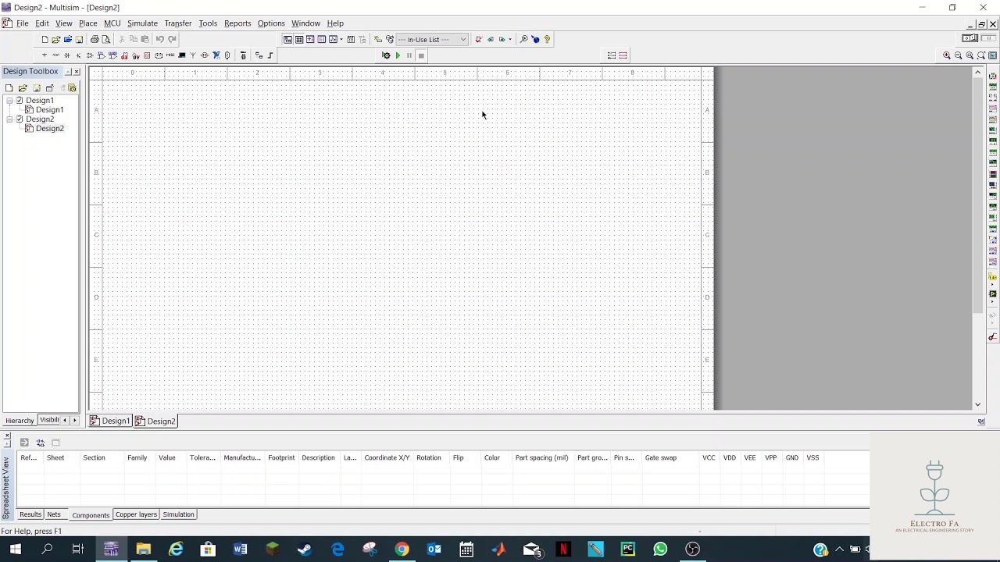This screenshot has height=562, width=1000.
Task: Click the Footprint column header
Action: pos(281,457)
